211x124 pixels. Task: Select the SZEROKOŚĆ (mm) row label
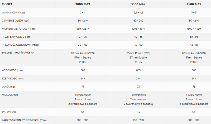(x=13, y=79)
